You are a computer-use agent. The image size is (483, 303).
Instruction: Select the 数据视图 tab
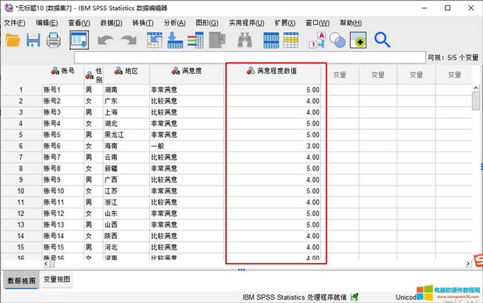[20, 280]
